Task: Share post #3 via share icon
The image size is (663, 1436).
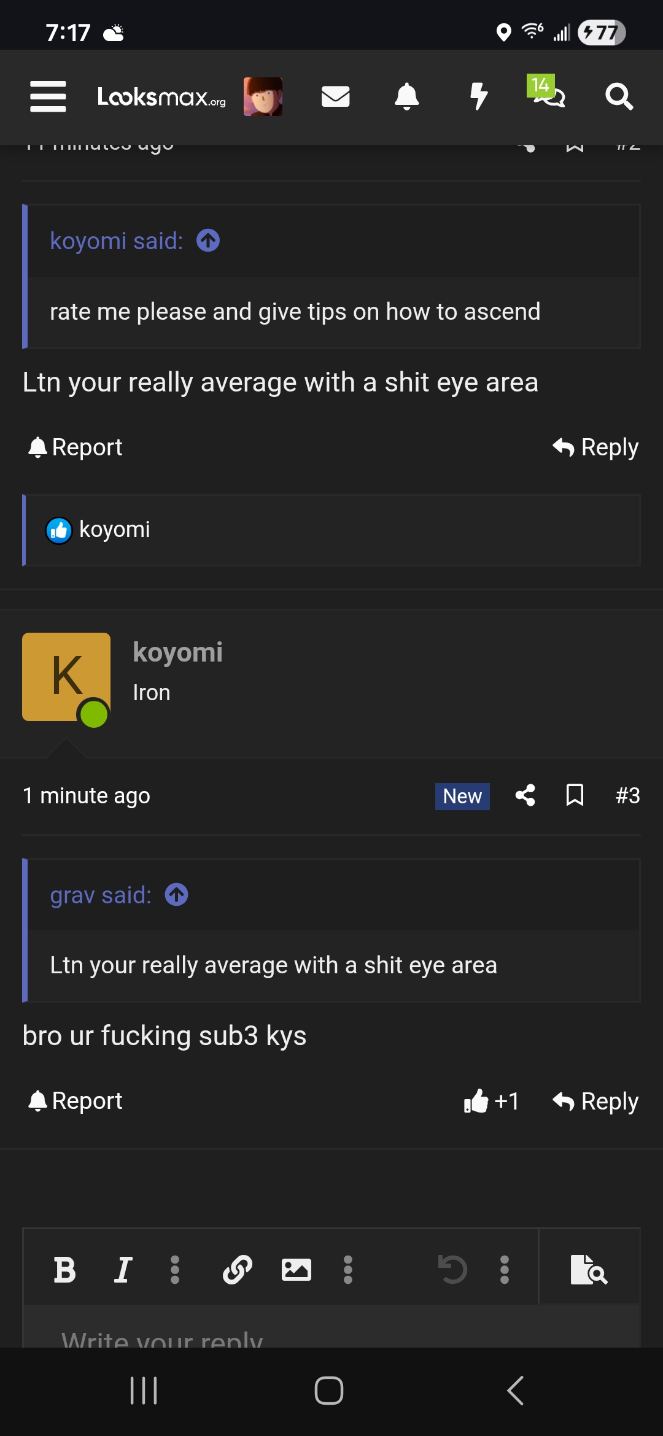Action: click(x=525, y=795)
